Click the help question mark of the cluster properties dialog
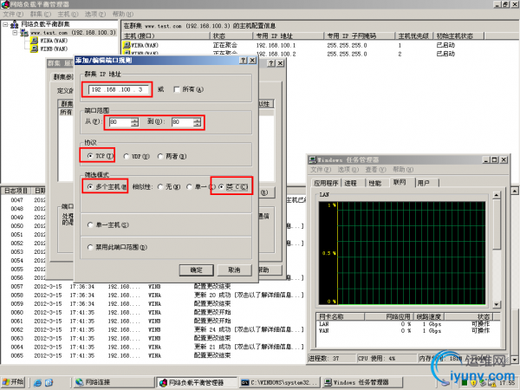Viewport: 520px width, 390px height. (x=271, y=63)
